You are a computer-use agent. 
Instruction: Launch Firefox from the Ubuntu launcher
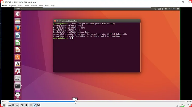pos(18,28)
